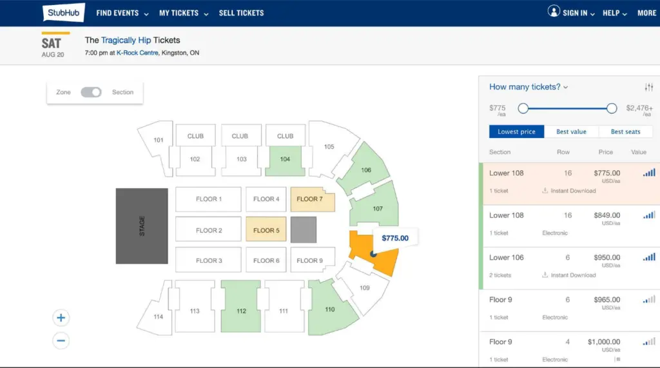
Task: Expand the How many tickets? dropdown
Action: [x=529, y=87]
